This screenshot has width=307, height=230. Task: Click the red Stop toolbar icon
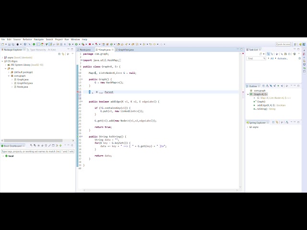(90, 45)
